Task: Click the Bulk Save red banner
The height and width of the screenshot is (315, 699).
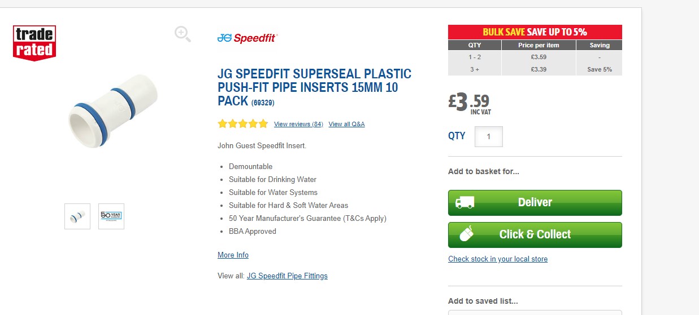Action: click(x=535, y=32)
